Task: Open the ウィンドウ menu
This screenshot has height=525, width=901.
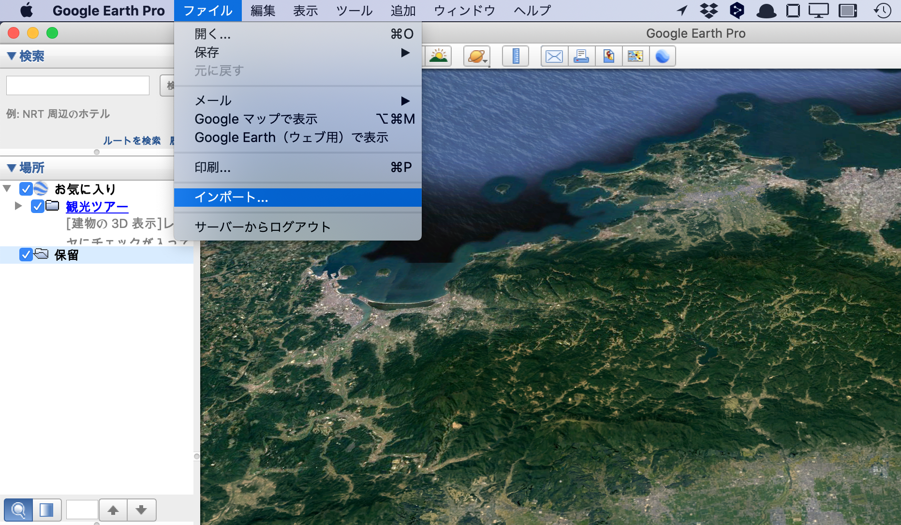Action: 465,11
